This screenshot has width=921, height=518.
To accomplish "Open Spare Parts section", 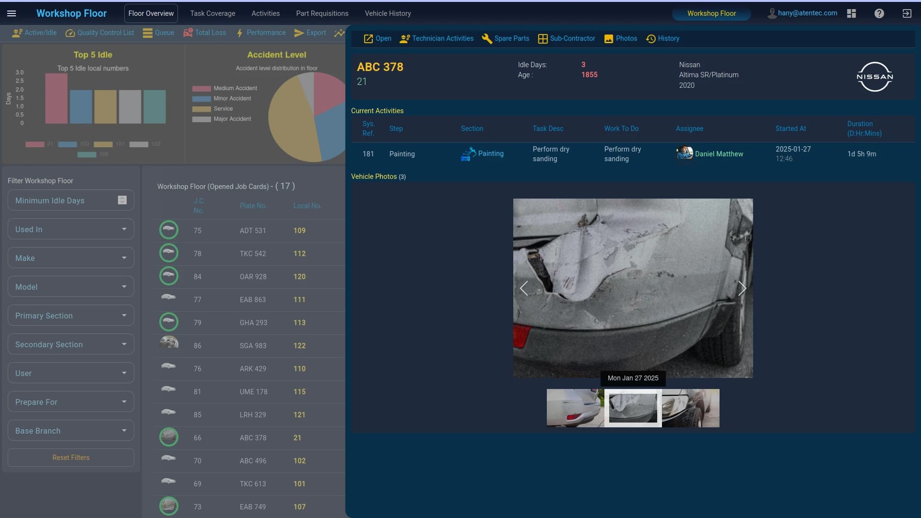I will [x=506, y=38].
